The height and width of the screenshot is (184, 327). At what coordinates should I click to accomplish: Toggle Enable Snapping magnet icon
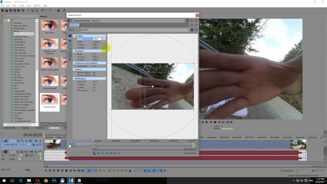(145, 171)
